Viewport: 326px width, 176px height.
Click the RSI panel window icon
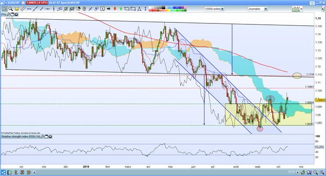[47, 137]
